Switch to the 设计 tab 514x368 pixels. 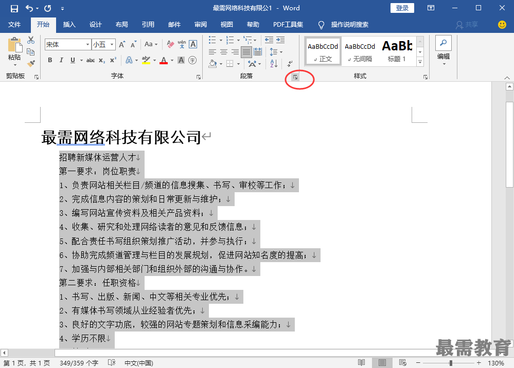(x=95, y=25)
